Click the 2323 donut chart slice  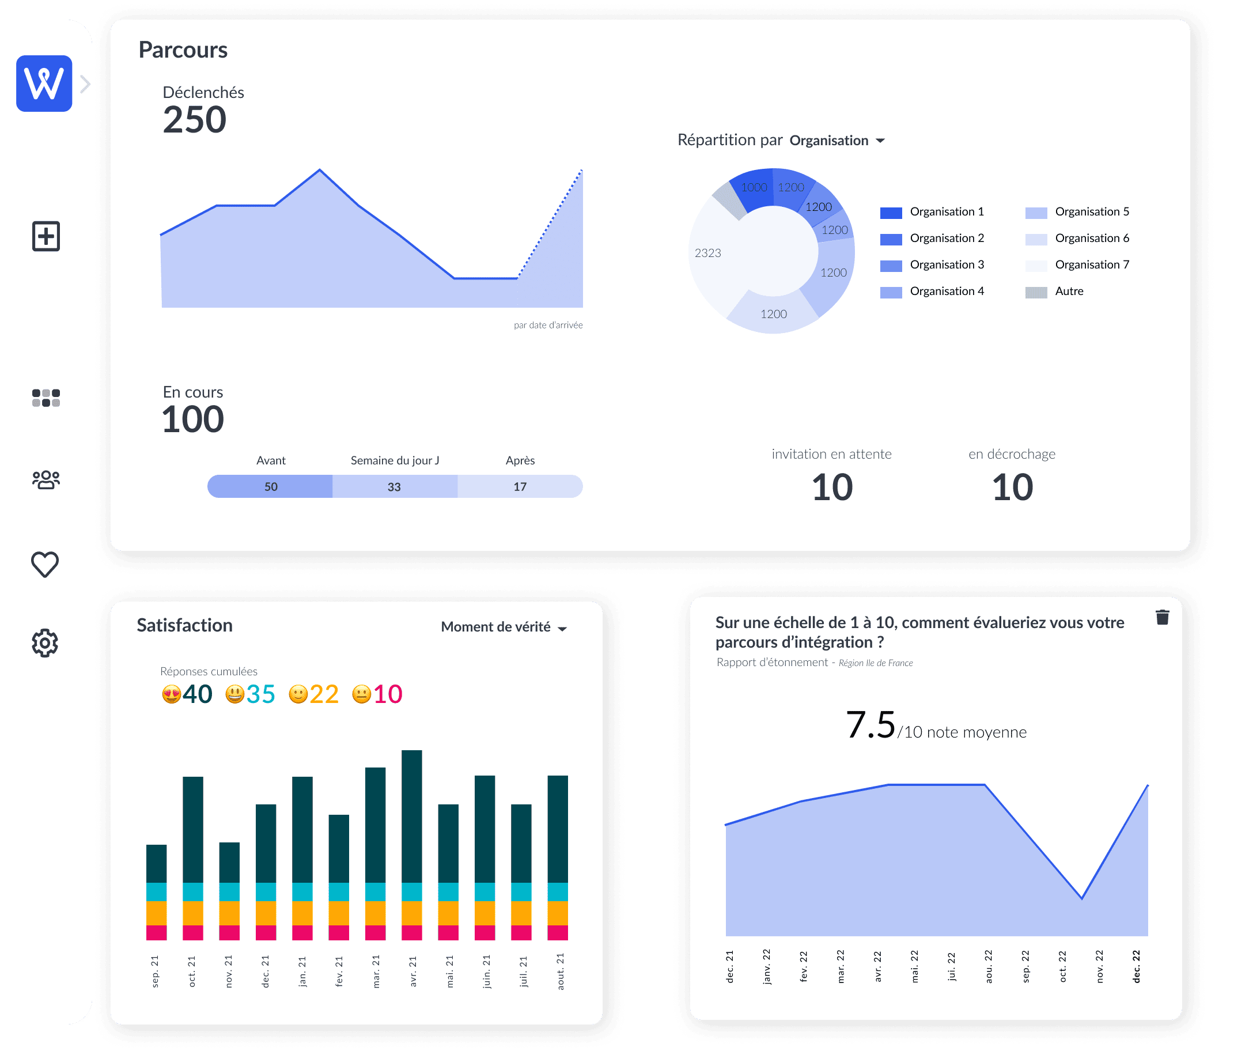tap(708, 253)
